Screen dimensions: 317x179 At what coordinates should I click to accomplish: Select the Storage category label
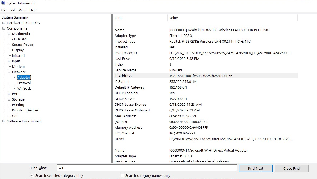18,99
